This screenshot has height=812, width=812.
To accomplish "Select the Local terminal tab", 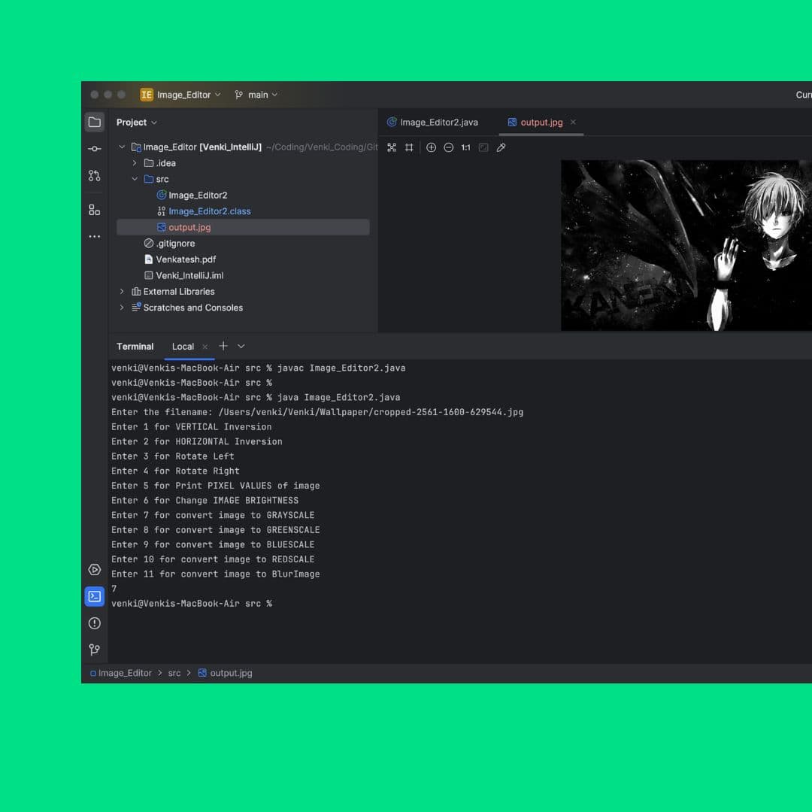I will pos(183,347).
